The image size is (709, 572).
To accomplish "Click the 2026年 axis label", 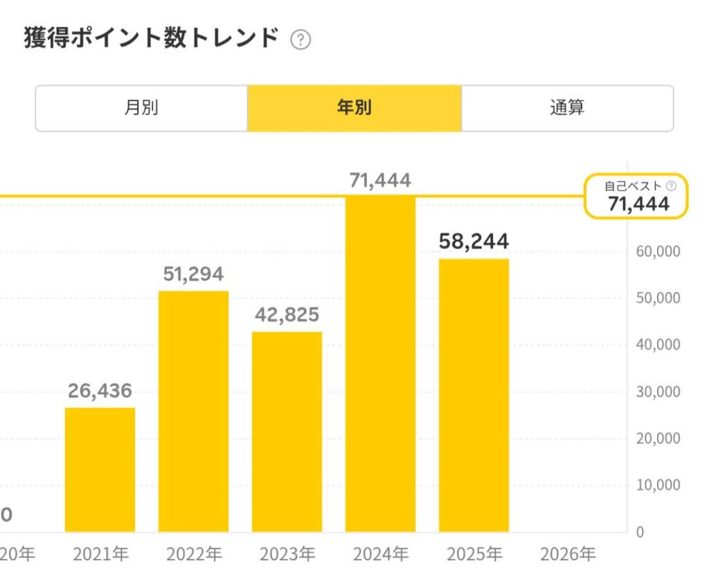I will pyautogui.click(x=568, y=554).
